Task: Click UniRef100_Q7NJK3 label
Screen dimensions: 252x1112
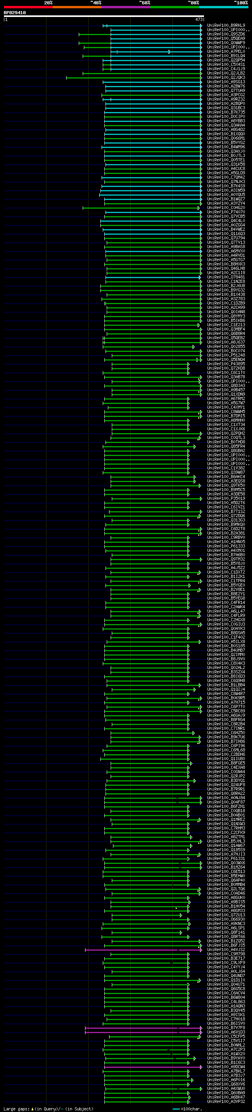Action: 226,182
